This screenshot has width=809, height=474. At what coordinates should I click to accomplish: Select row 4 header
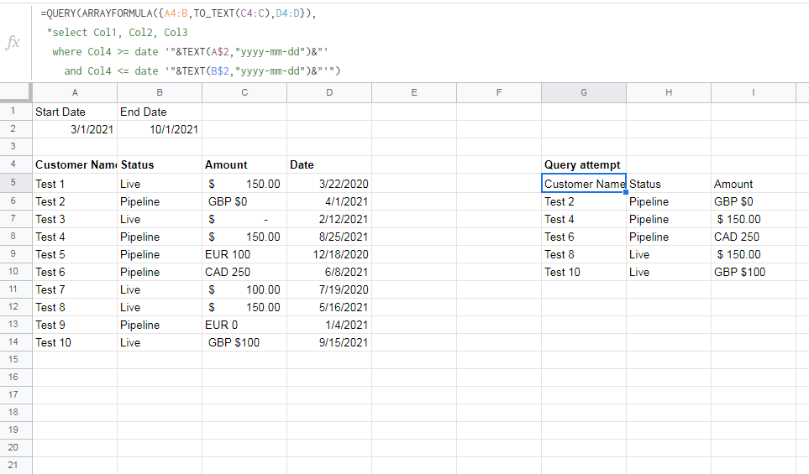(15, 164)
